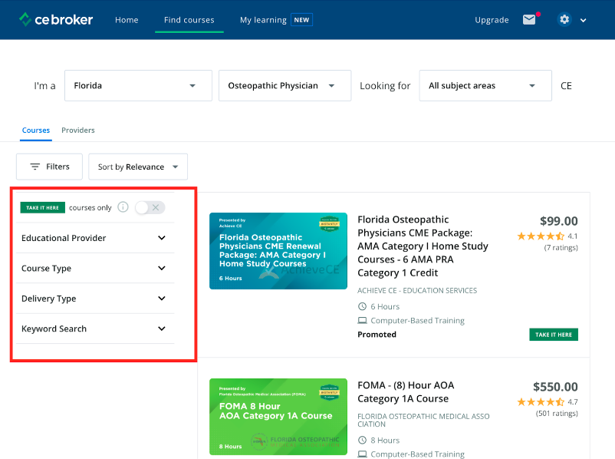Click the Filters button

[x=49, y=167]
